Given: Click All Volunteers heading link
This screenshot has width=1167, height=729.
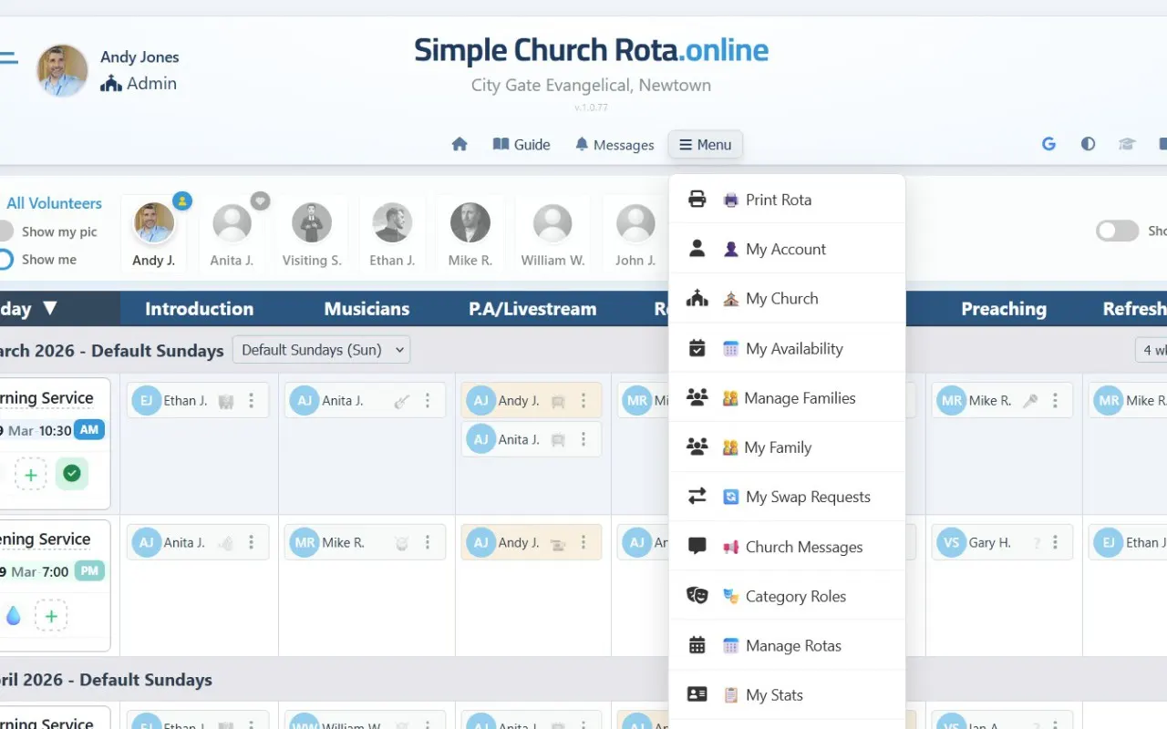Looking at the screenshot, I should pyautogui.click(x=54, y=203).
